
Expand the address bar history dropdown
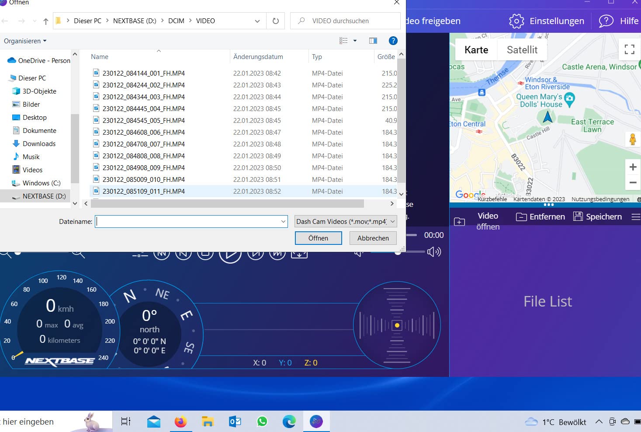(x=257, y=21)
